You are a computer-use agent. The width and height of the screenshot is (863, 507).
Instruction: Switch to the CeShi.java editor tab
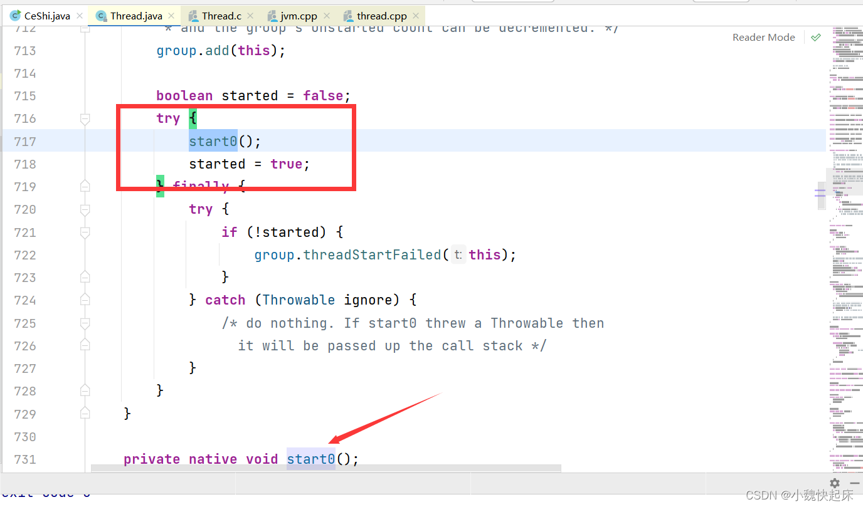coord(47,16)
